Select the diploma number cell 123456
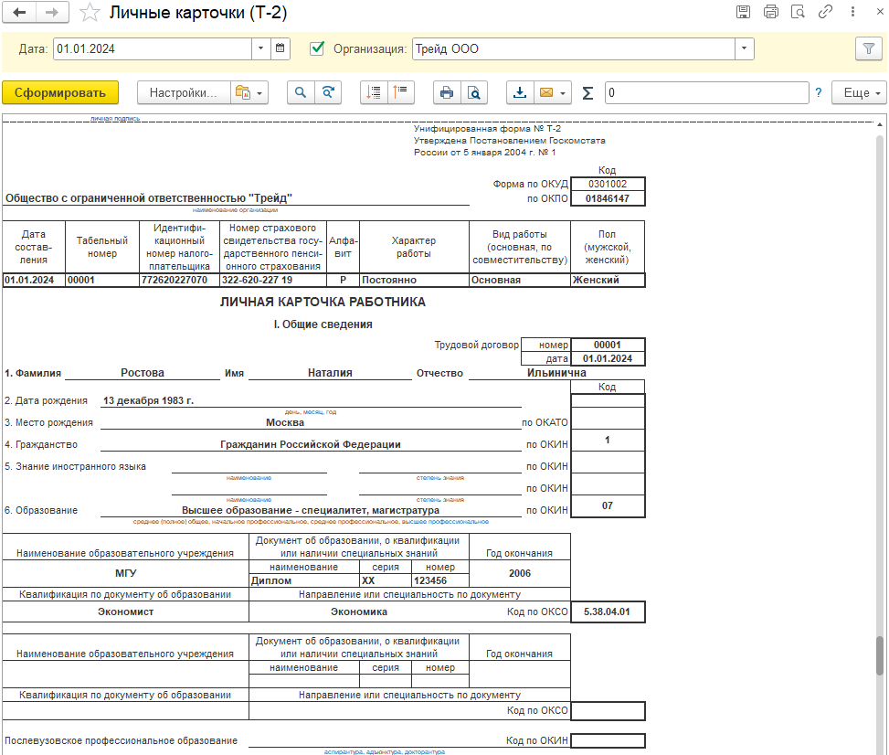The width and height of the screenshot is (889, 755). [440, 580]
